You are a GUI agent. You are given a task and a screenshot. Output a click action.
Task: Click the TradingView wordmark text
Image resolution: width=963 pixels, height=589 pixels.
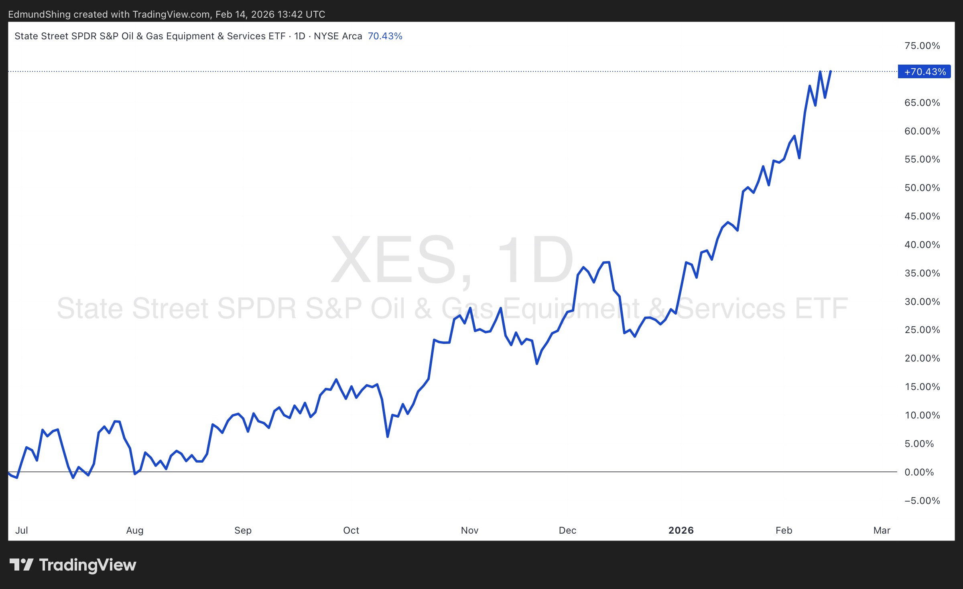tap(87, 565)
